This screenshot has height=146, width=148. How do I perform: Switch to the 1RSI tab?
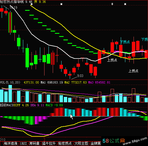click(23, 143)
